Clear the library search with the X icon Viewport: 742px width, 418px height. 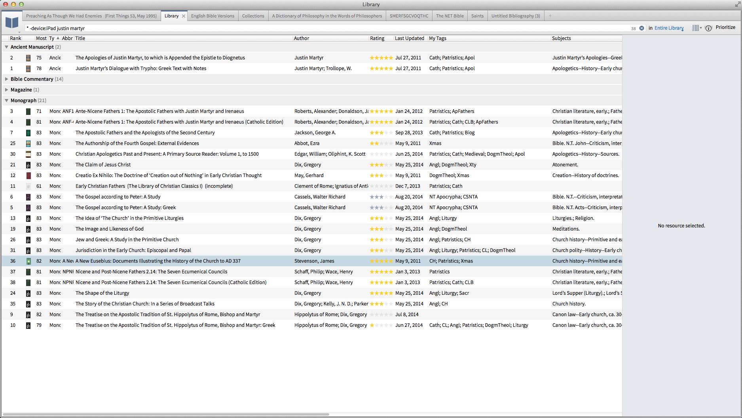(641, 28)
